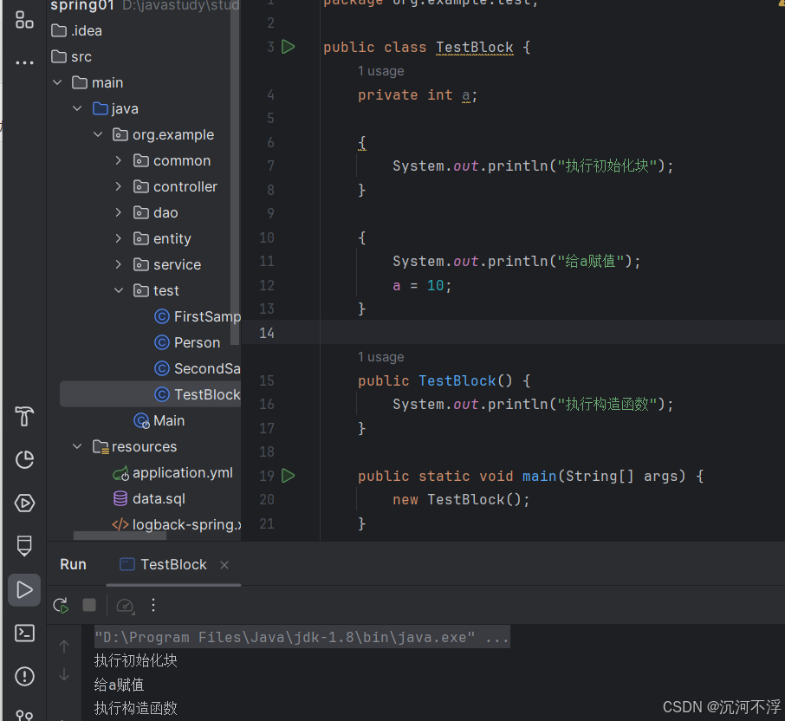785x721 pixels.
Task: Open the Problems tool window icon
Action: tap(24, 677)
